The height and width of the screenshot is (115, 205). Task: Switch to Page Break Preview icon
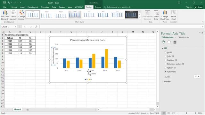point(173,113)
